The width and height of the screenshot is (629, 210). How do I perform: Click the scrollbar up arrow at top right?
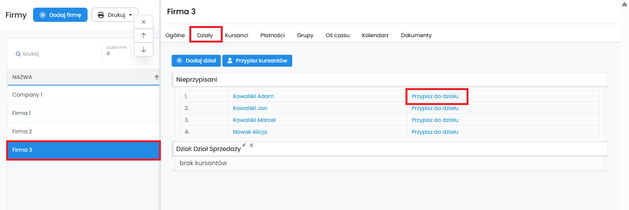[624, 4]
